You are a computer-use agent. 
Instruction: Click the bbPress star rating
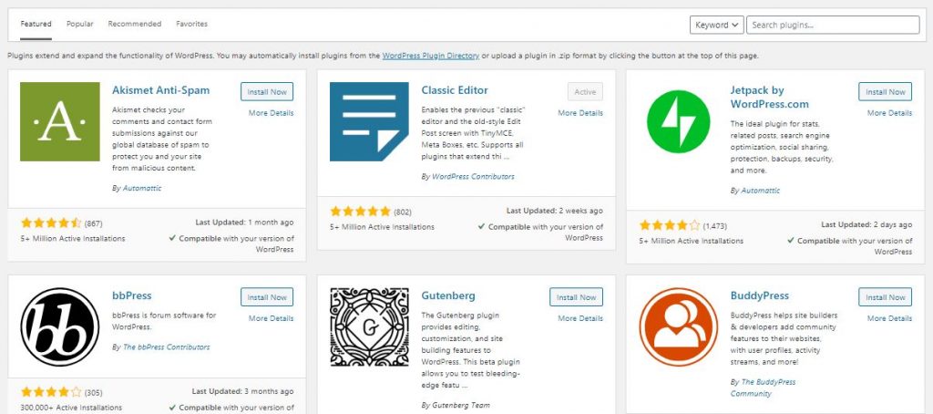pyautogui.click(x=51, y=392)
